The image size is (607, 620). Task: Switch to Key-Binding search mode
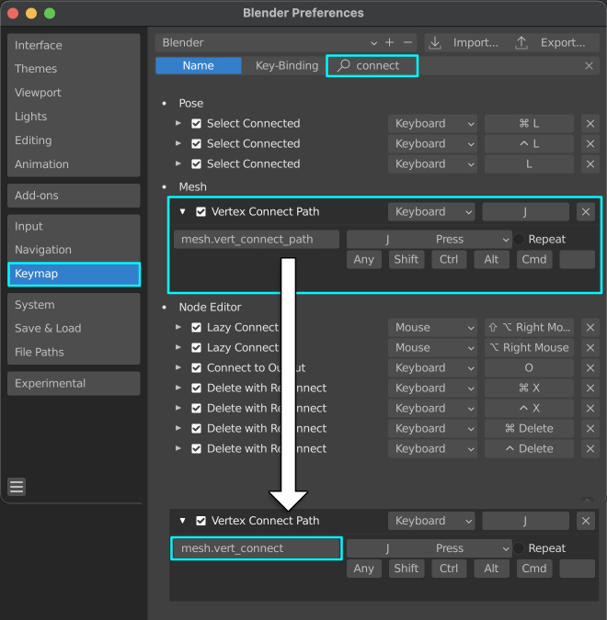[x=287, y=65]
